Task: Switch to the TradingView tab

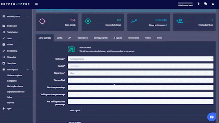Action: pos(82,38)
